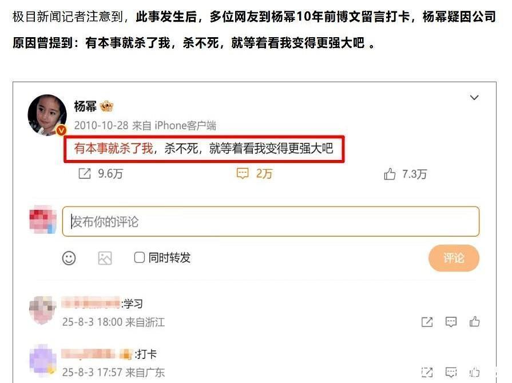Like the 打卡 comment
The width and height of the screenshot is (512, 383).
tap(474, 372)
